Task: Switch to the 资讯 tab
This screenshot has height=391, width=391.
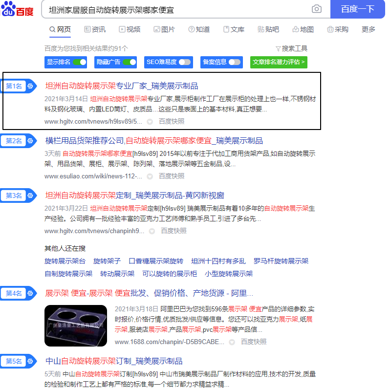Action: [95, 29]
